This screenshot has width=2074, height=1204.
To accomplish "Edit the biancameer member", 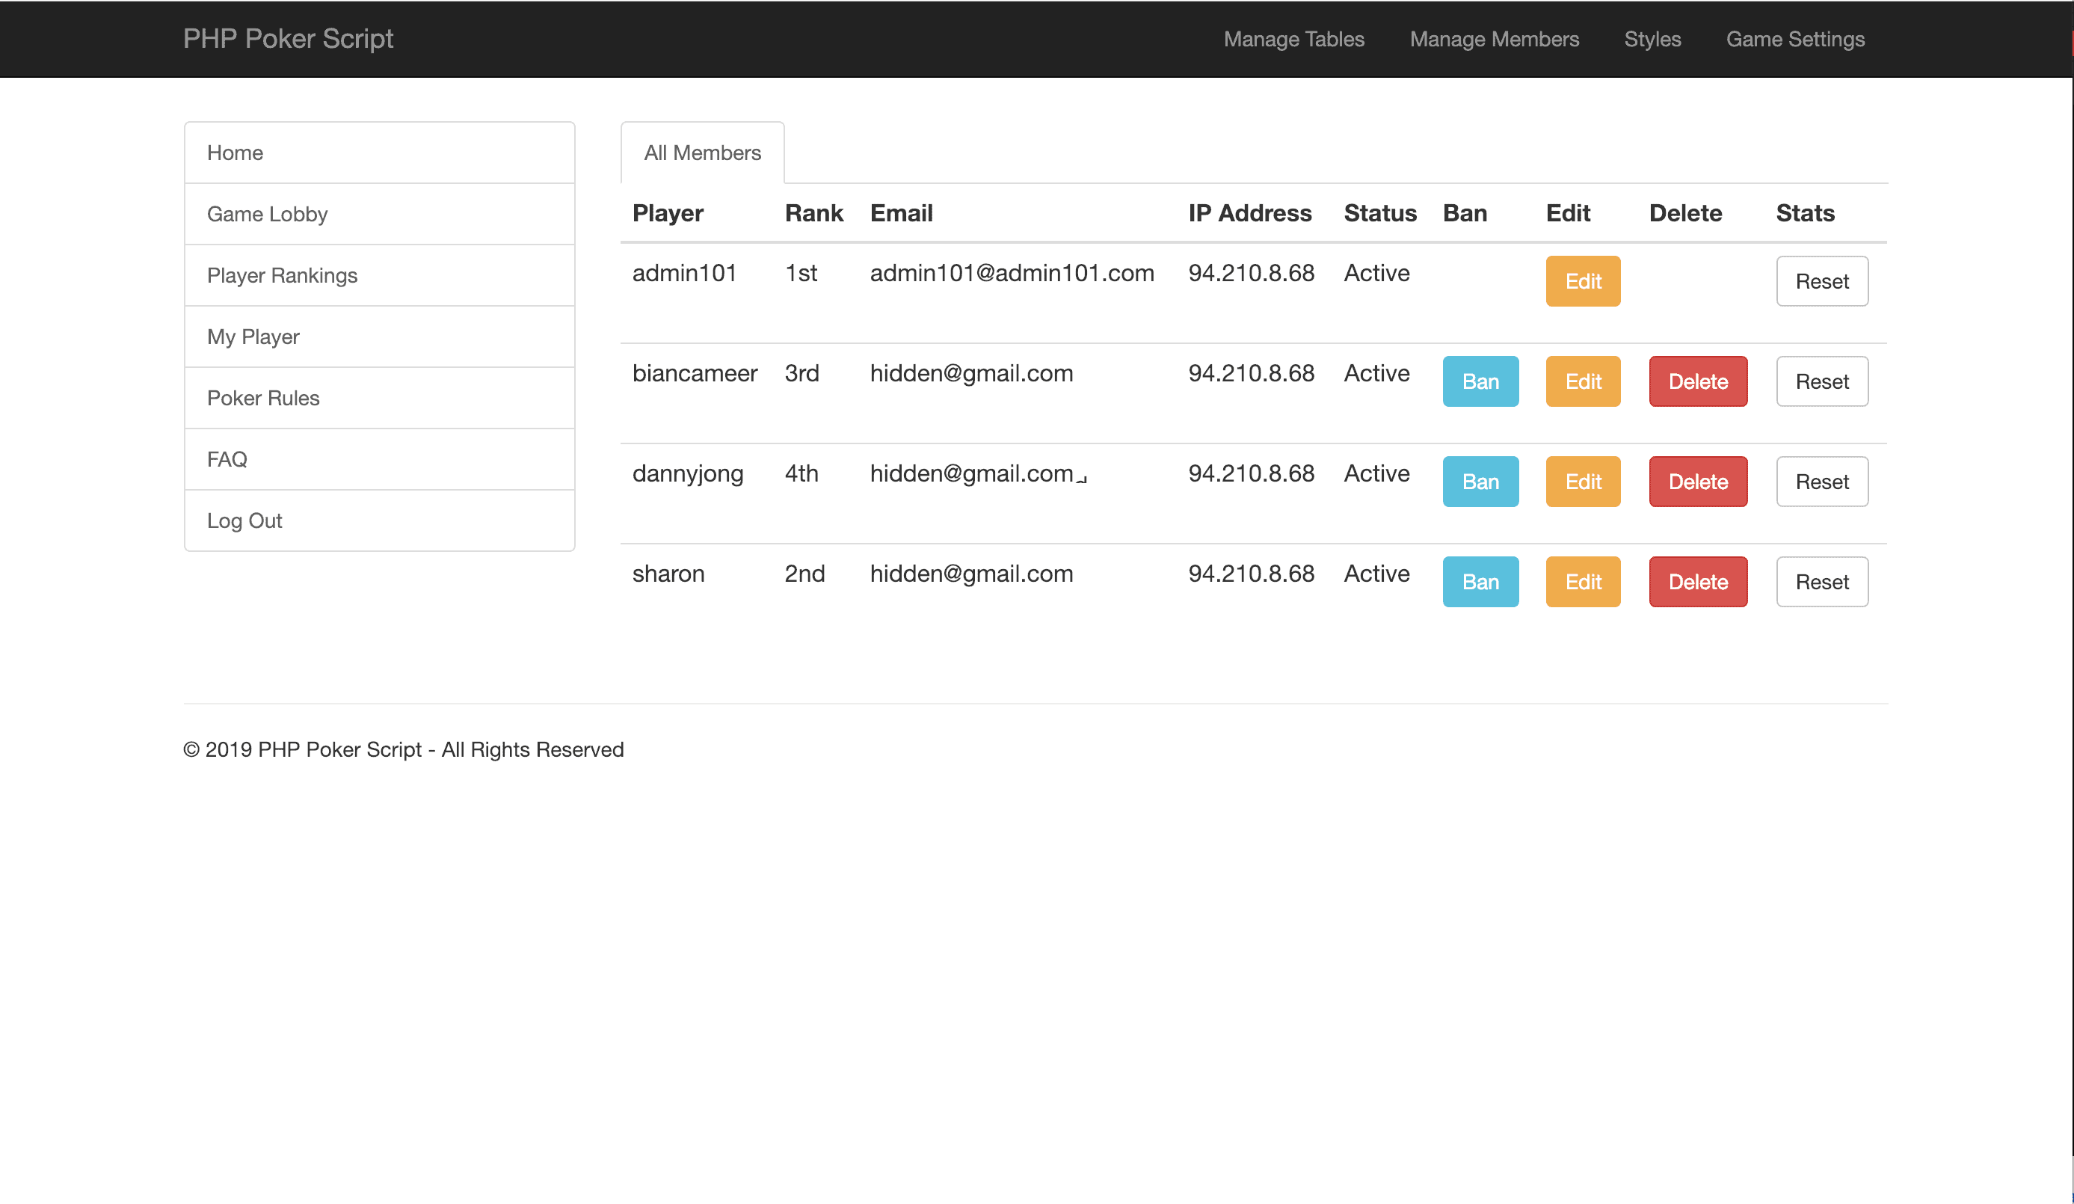I will tap(1583, 381).
